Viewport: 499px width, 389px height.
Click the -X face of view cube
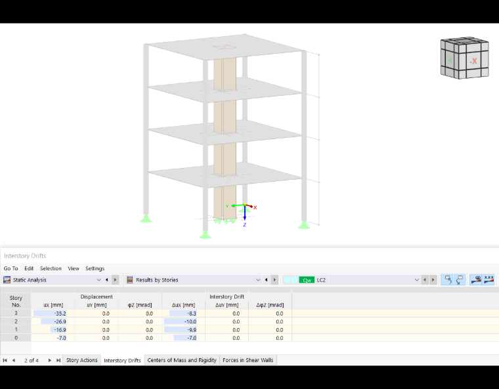(473, 61)
